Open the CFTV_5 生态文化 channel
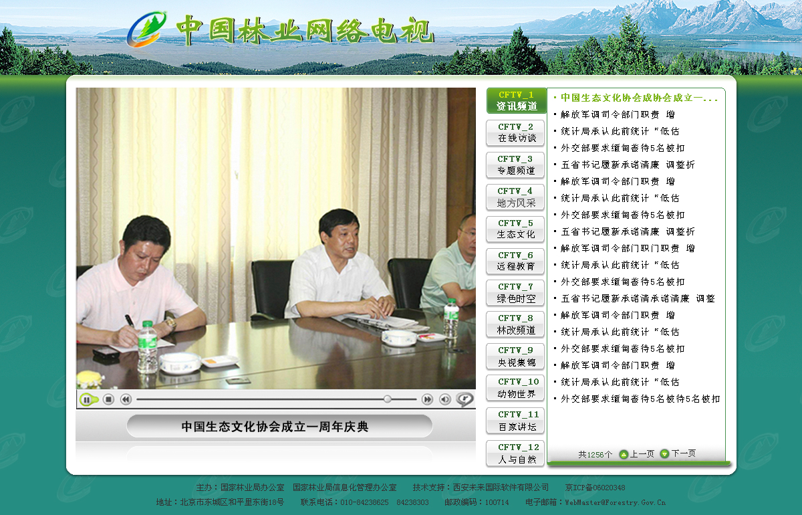 click(515, 229)
